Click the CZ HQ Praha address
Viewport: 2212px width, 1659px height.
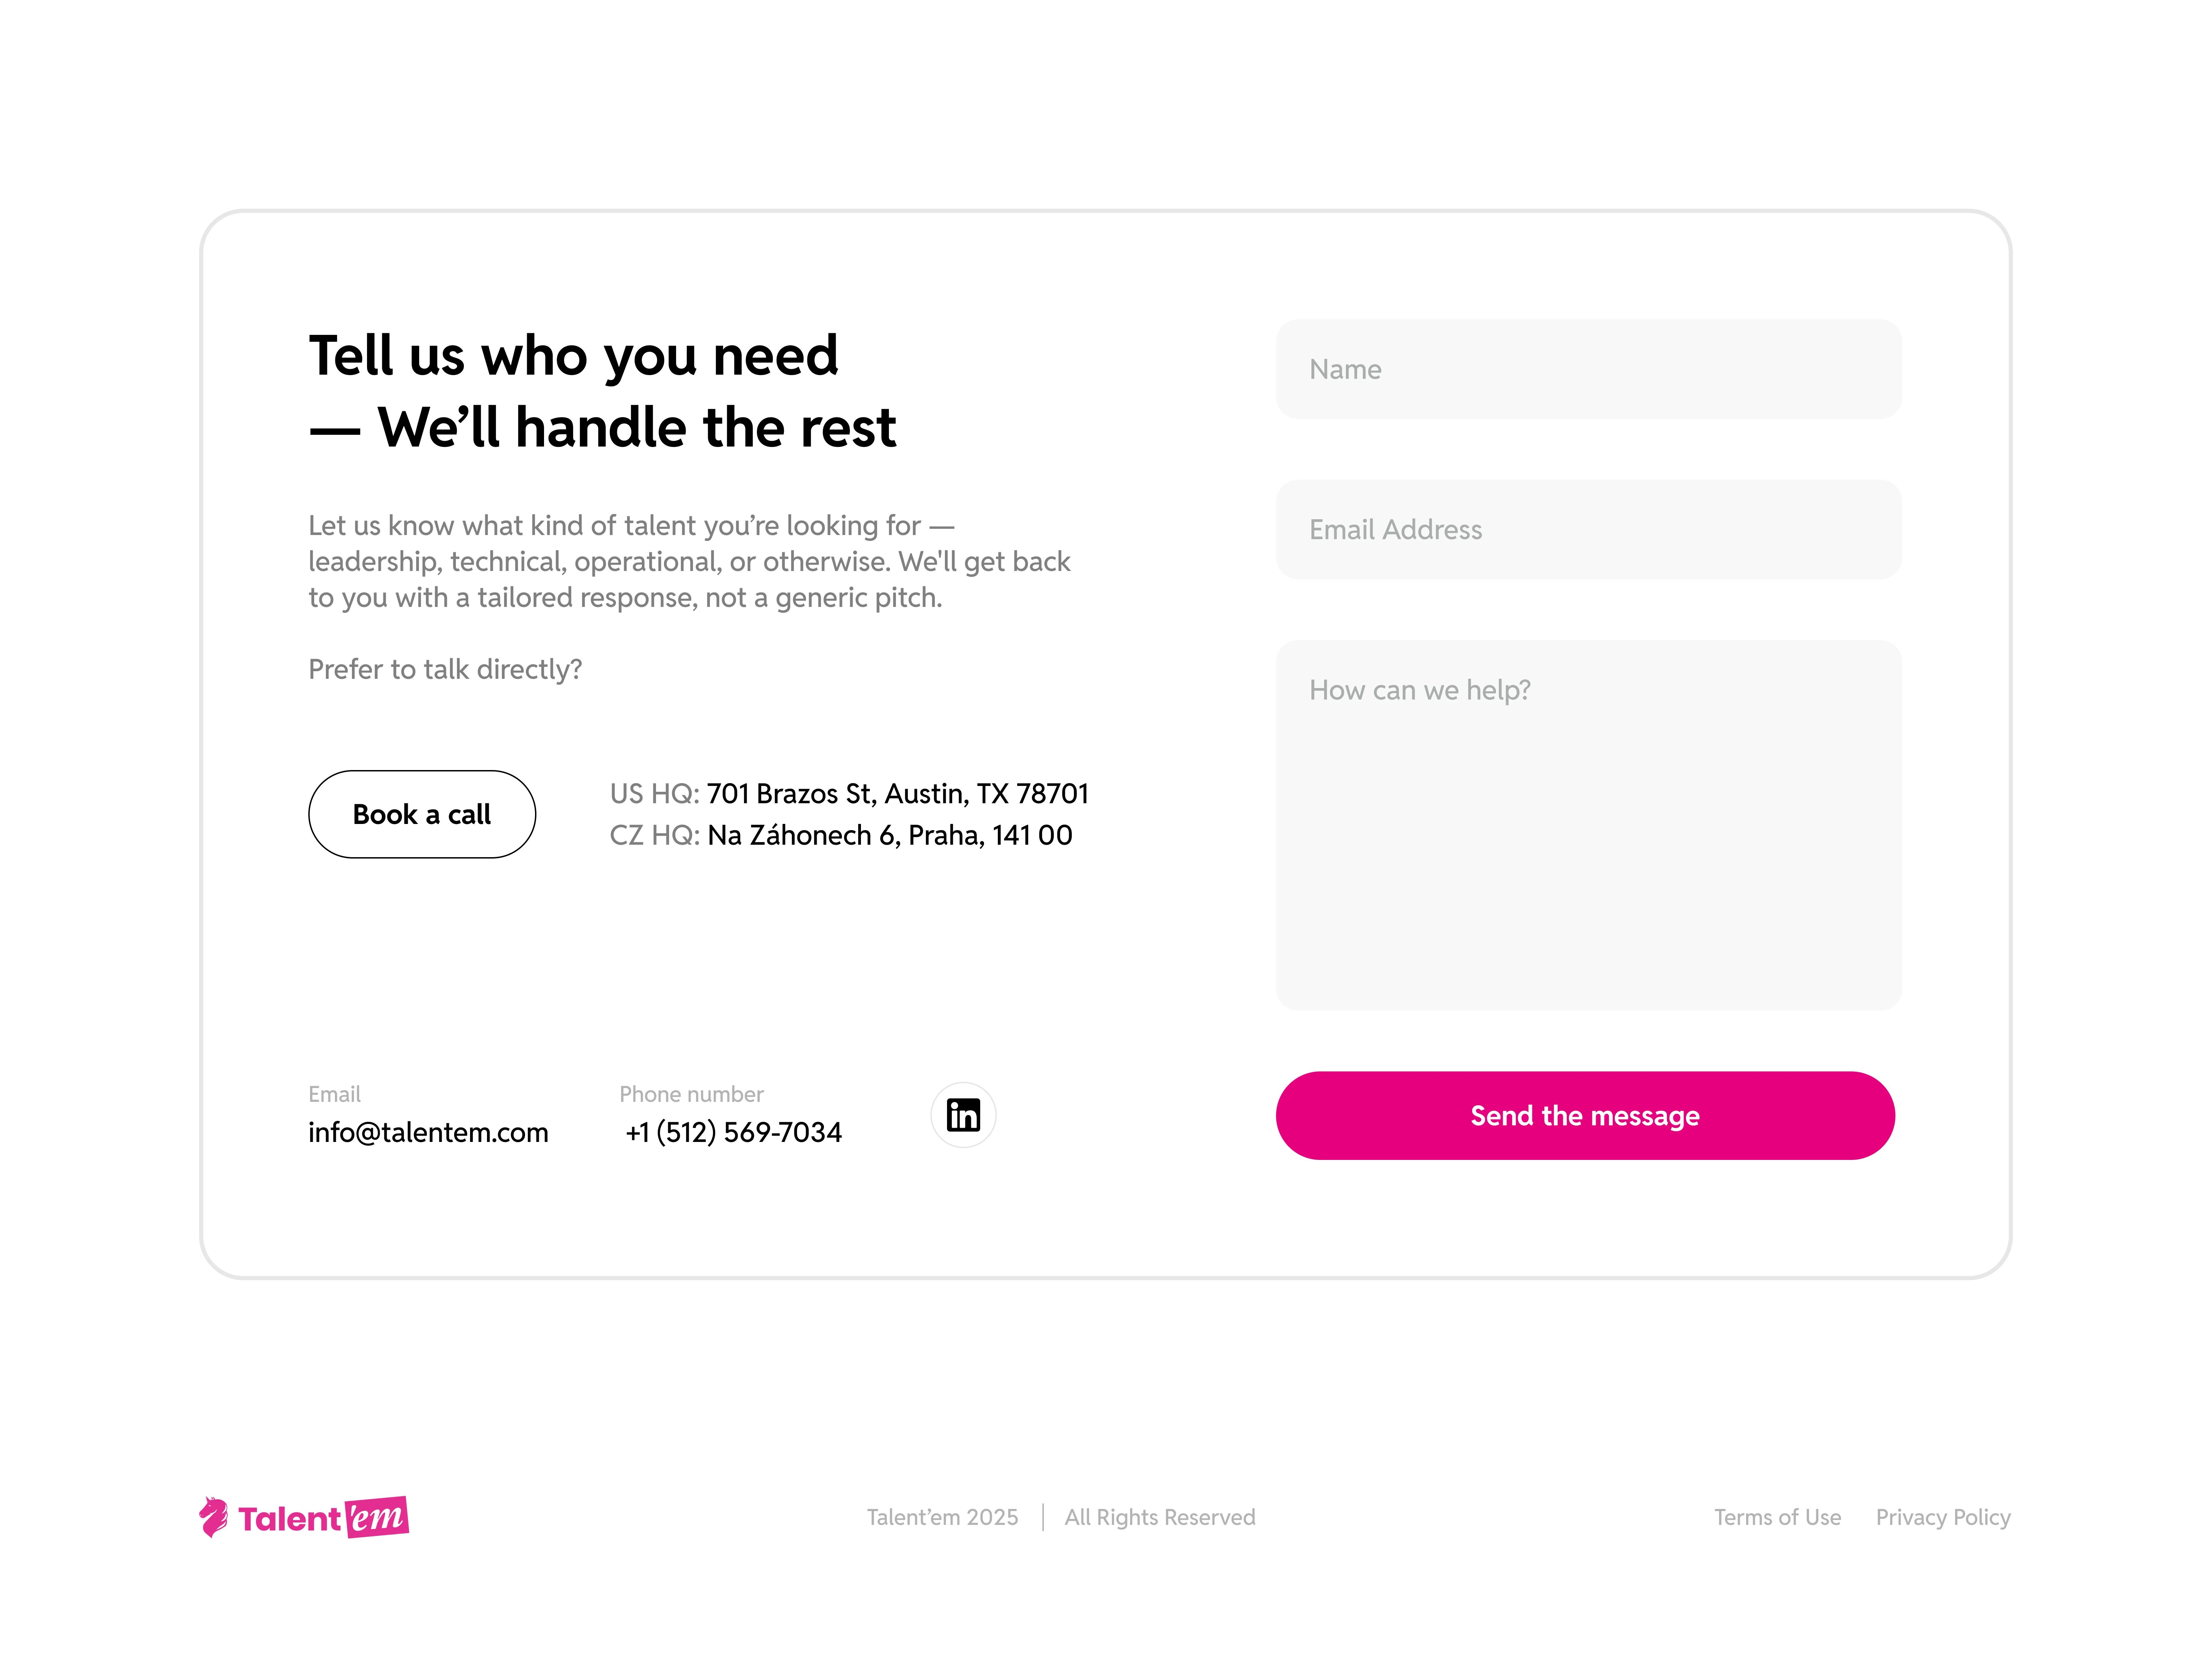(x=889, y=835)
